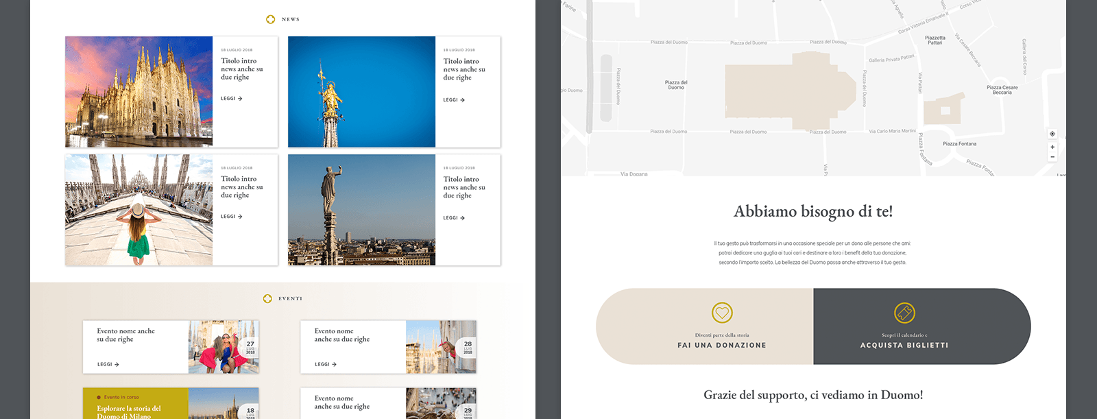Click the Piazza Fontana label on the map
The image size is (1097, 419).
coord(959,144)
